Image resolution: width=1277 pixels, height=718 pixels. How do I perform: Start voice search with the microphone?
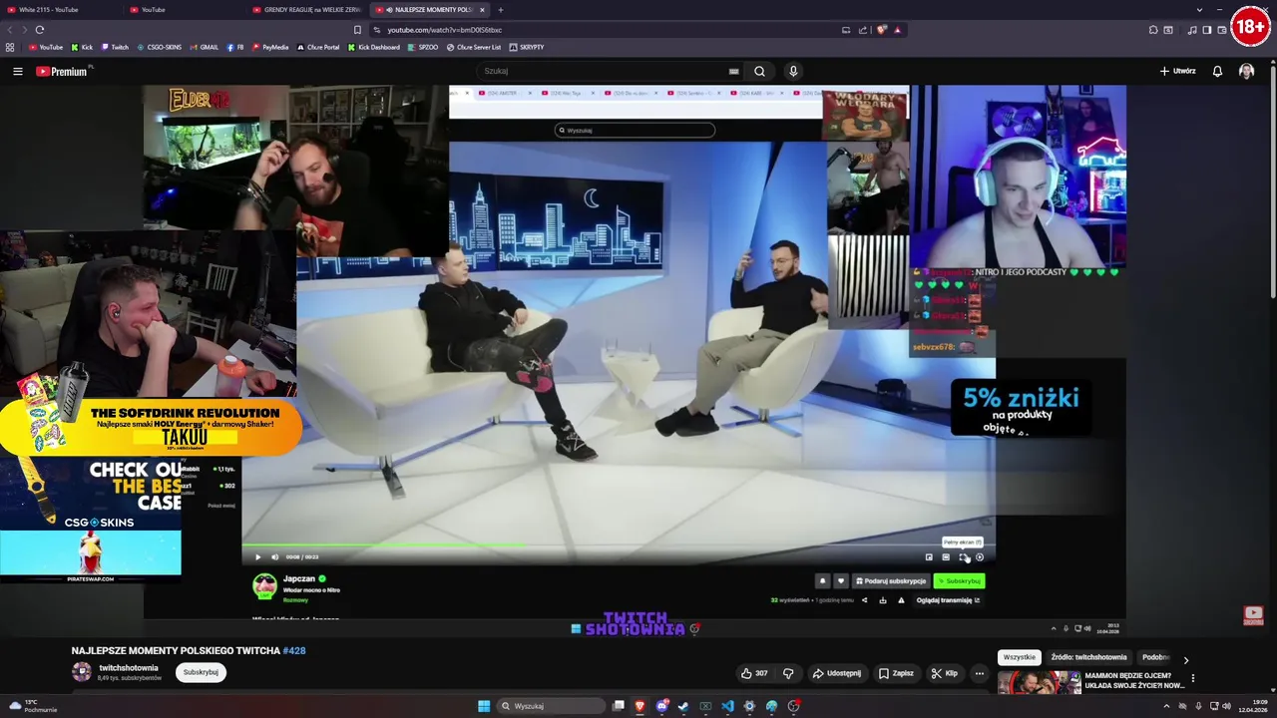[793, 71]
